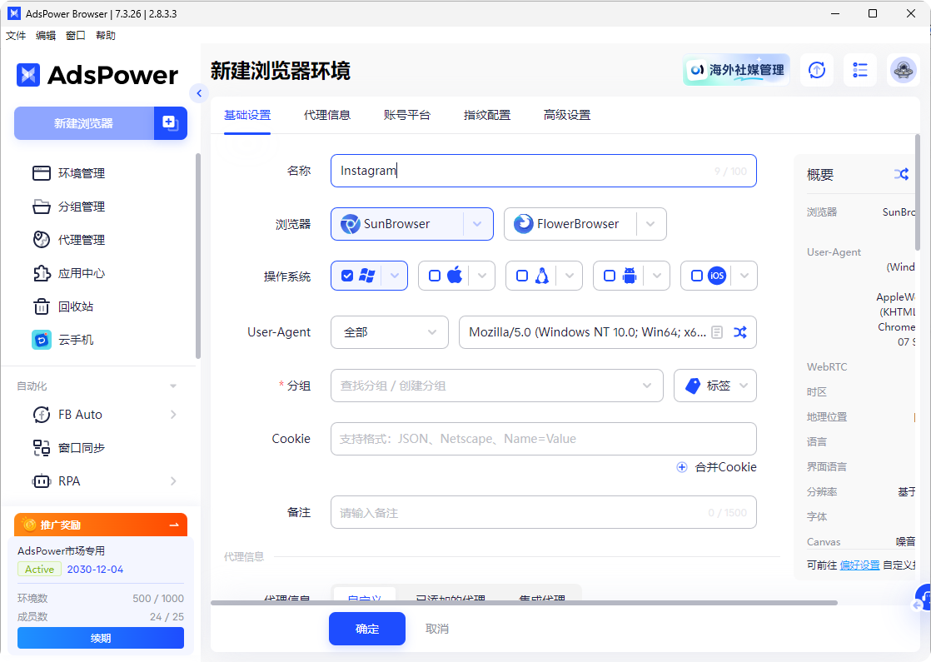Click the randomize icon beside 概要

tap(902, 174)
